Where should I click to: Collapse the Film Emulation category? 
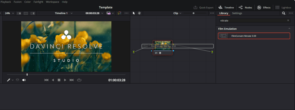click(289, 29)
